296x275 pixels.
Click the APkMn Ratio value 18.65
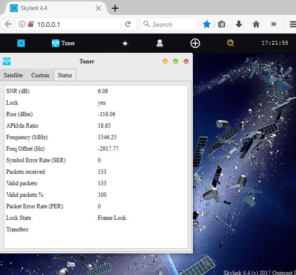coord(104,126)
